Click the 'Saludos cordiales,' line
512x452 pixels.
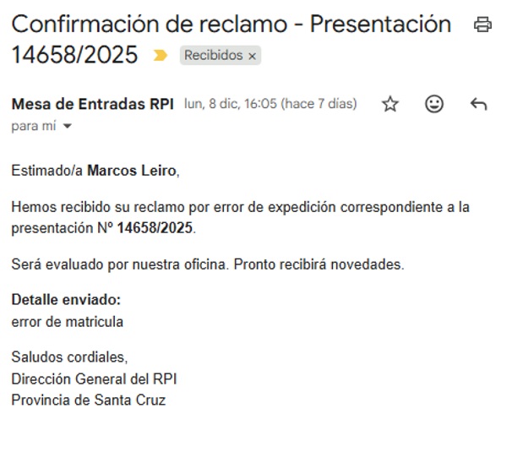tap(69, 357)
